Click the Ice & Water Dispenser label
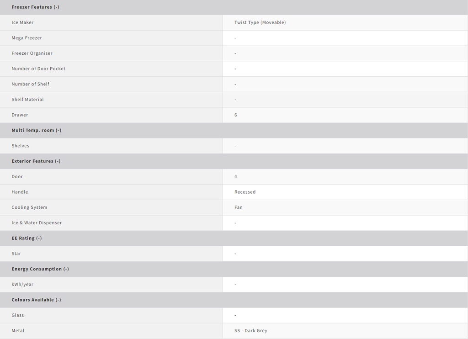This screenshot has height=339, width=468. point(37,223)
